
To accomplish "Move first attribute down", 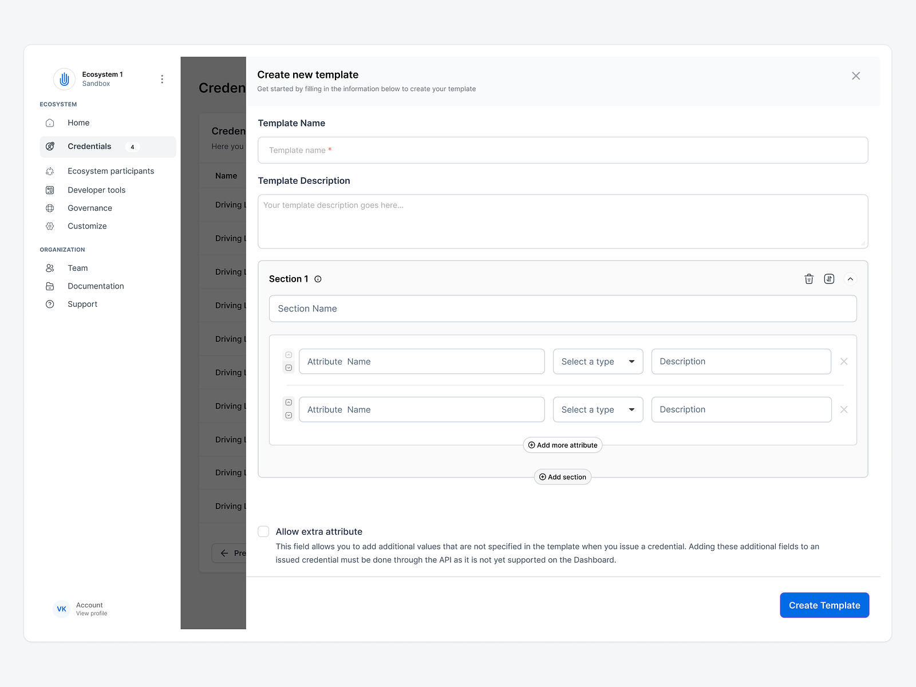I will 289,368.
